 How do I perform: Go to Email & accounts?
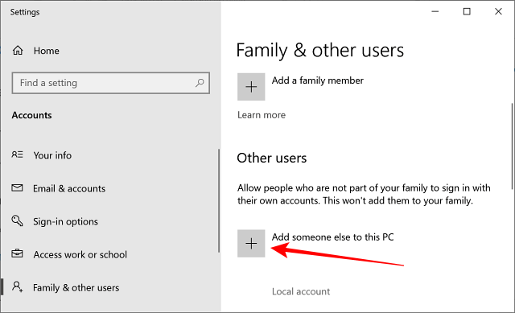[69, 188]
